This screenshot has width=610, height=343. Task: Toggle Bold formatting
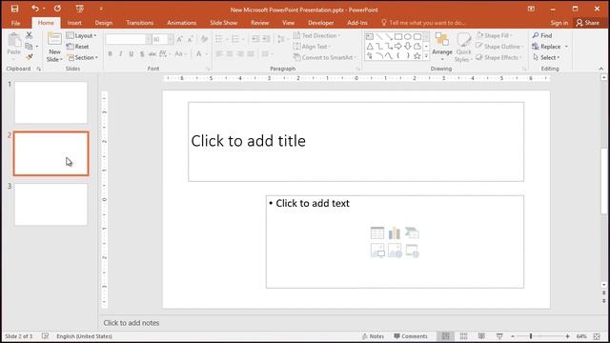[111, 54]
